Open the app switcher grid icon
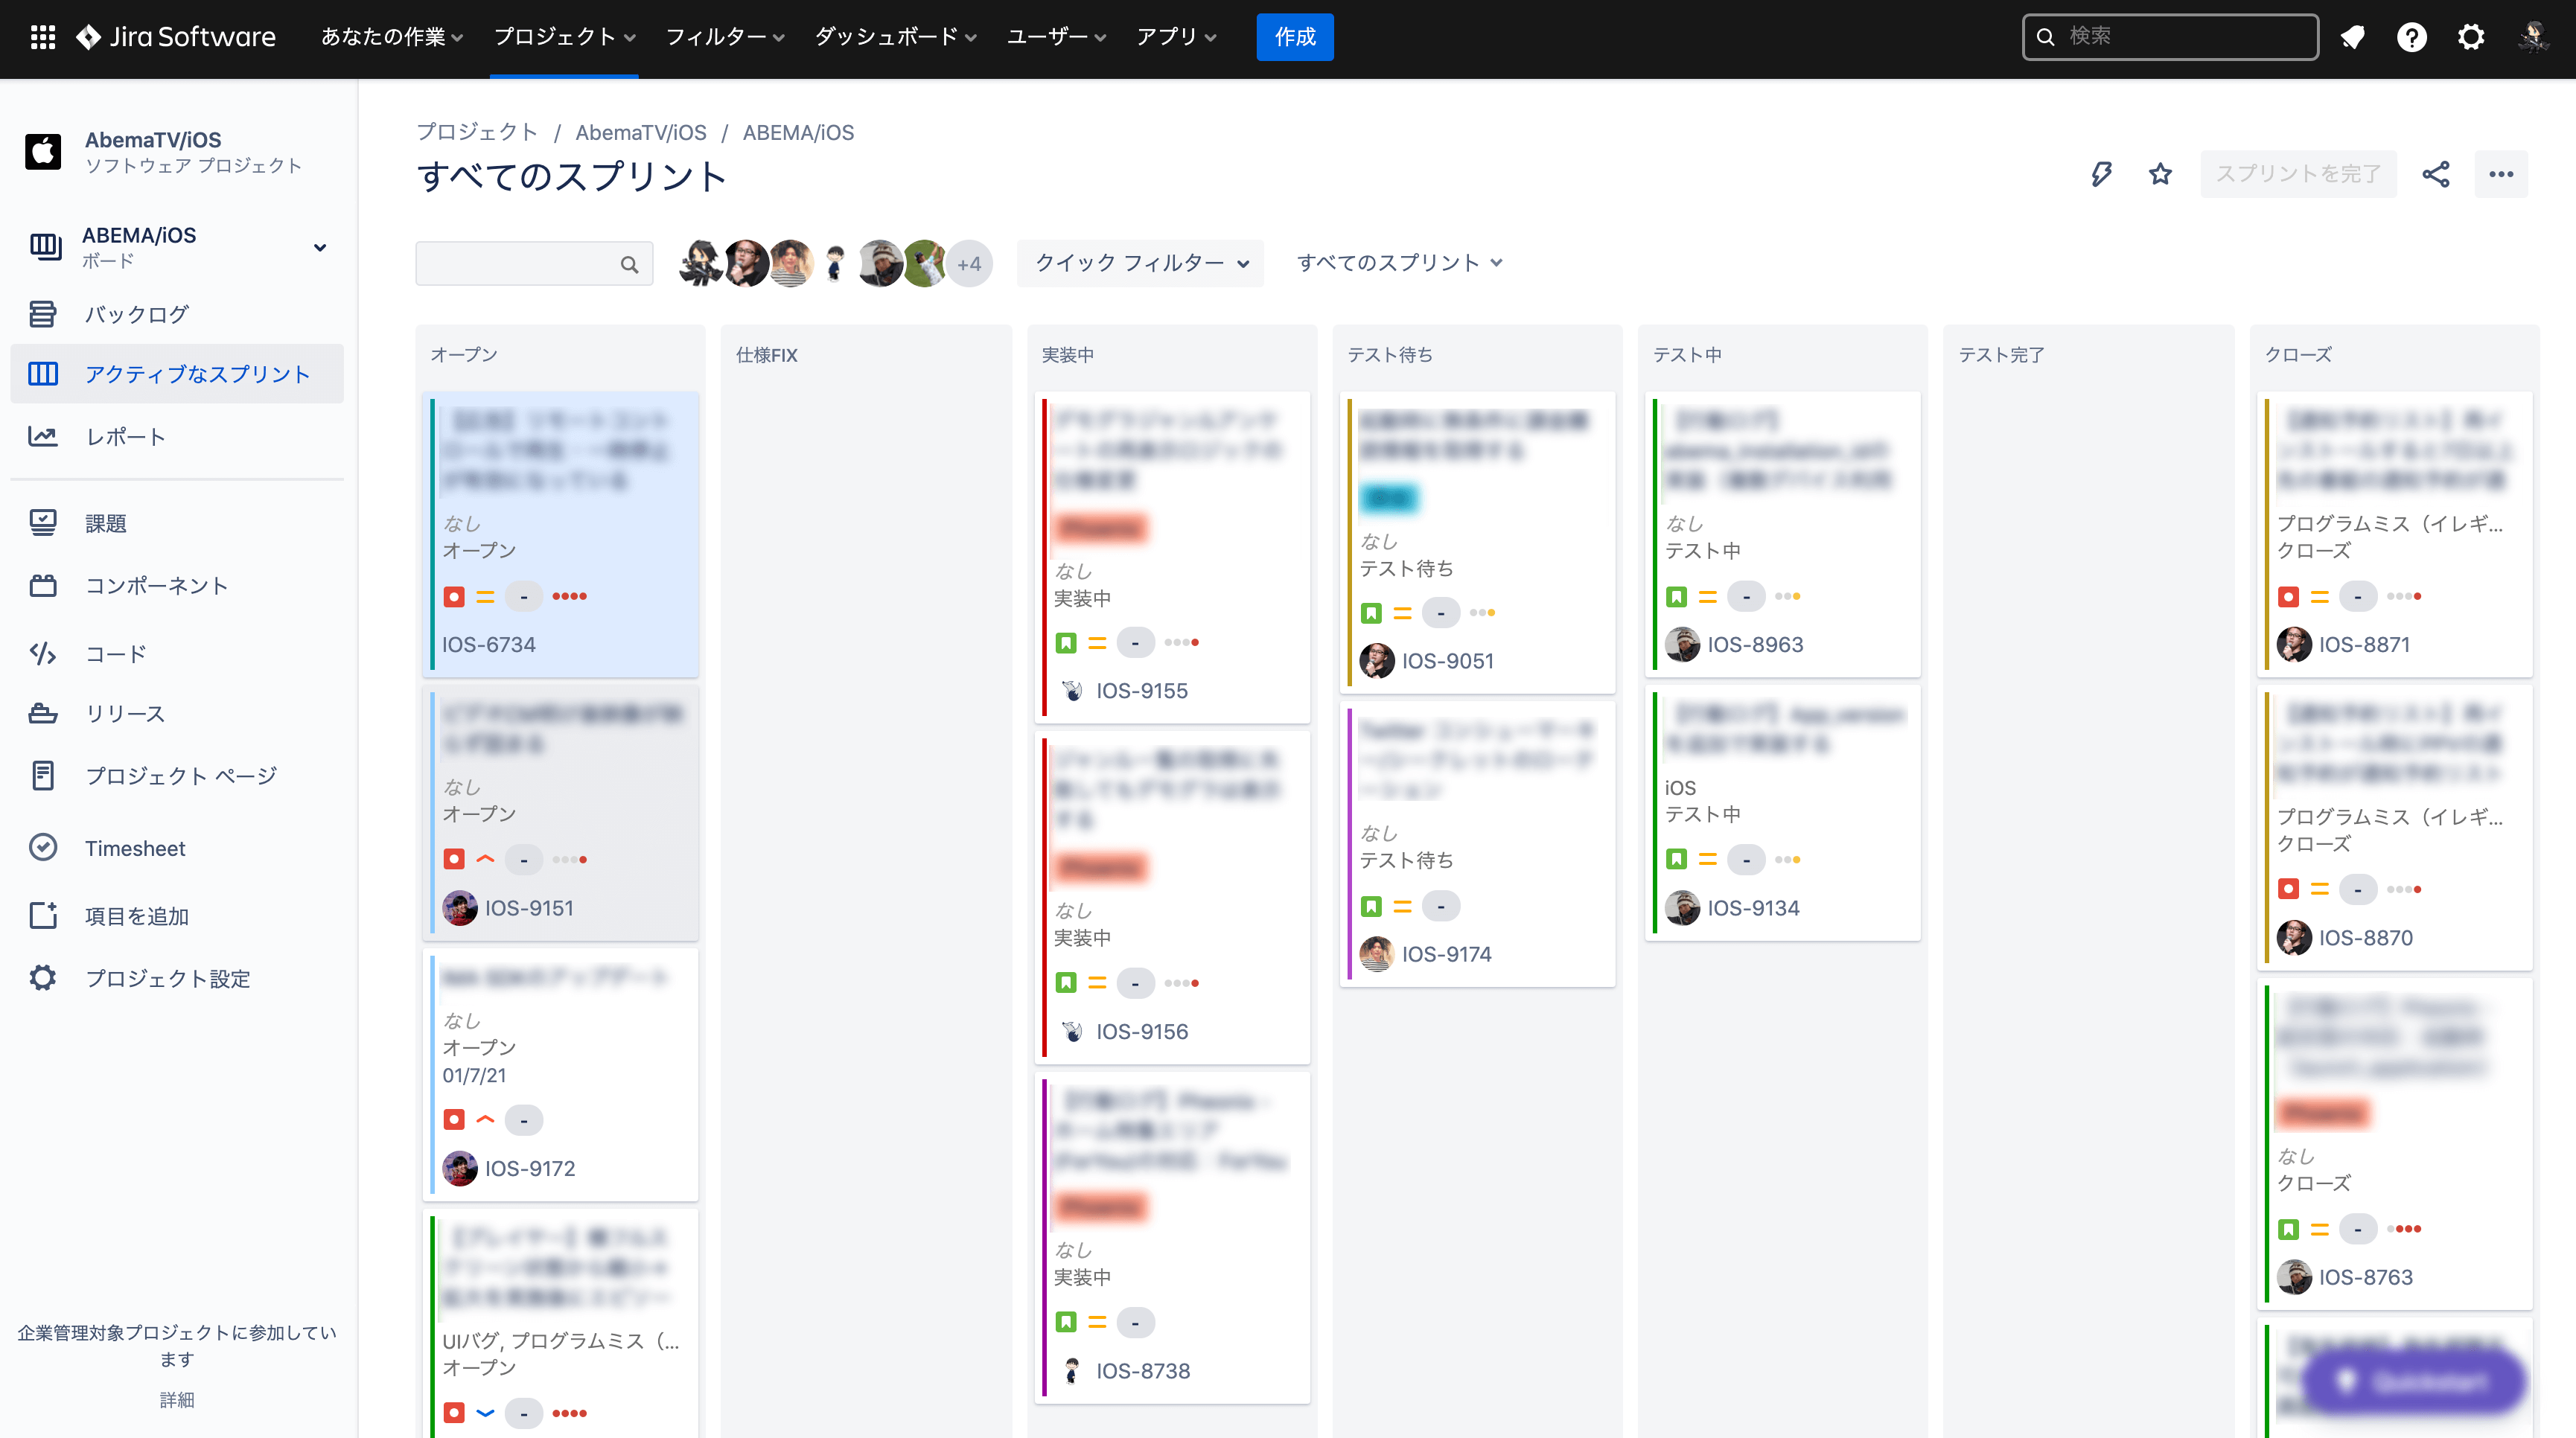Viewport: 2576px width, 1438px height. (42, 37)
